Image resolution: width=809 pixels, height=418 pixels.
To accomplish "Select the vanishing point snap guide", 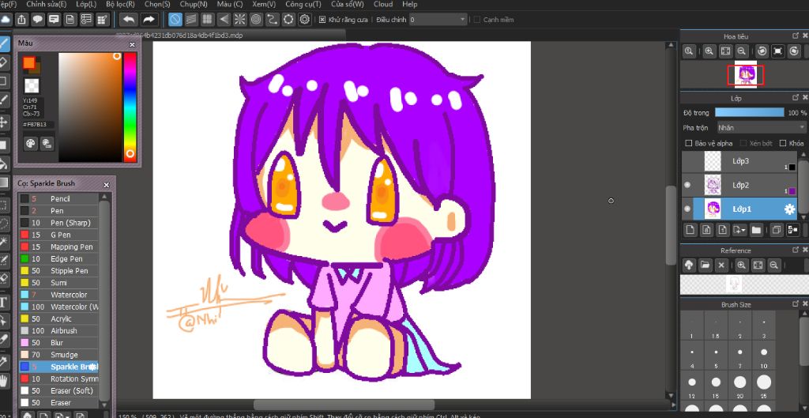I will (224, 20).
